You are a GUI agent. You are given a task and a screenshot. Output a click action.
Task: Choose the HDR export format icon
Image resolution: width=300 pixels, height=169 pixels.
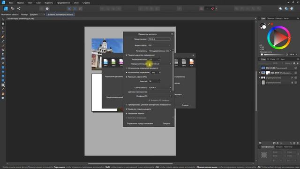pyautogui.click(x=184, y=62)
